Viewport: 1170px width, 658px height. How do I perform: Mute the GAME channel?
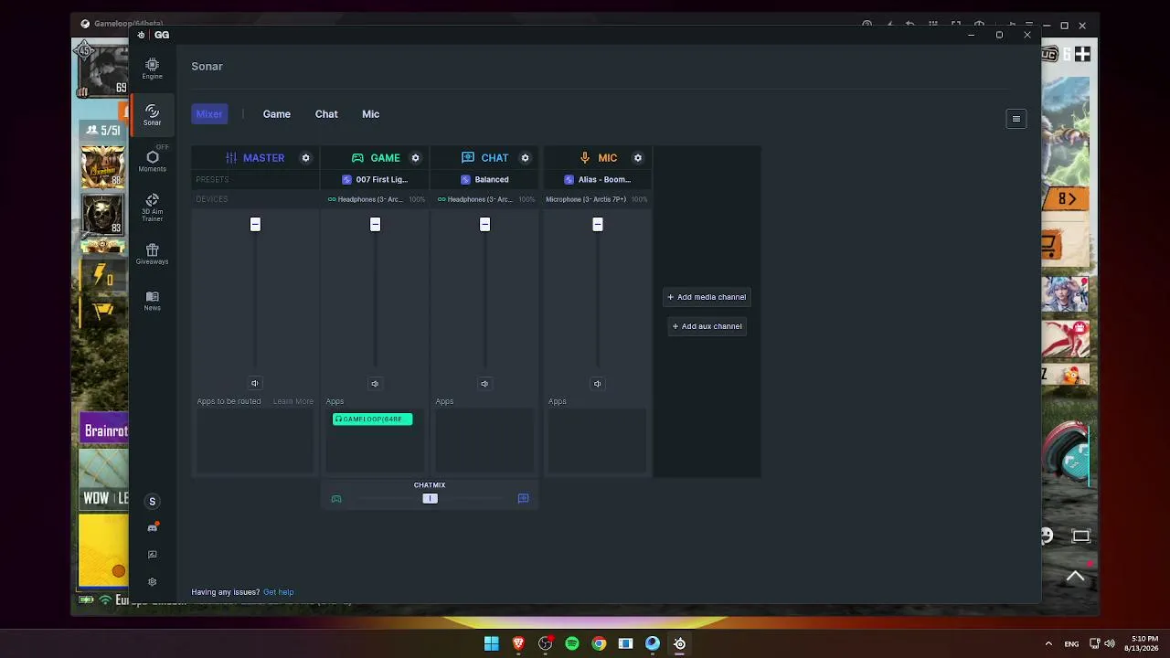click(x=375, y=384)
